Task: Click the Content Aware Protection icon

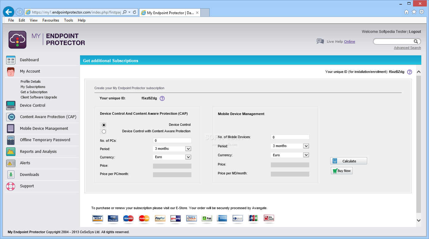Action: (11, 117)
